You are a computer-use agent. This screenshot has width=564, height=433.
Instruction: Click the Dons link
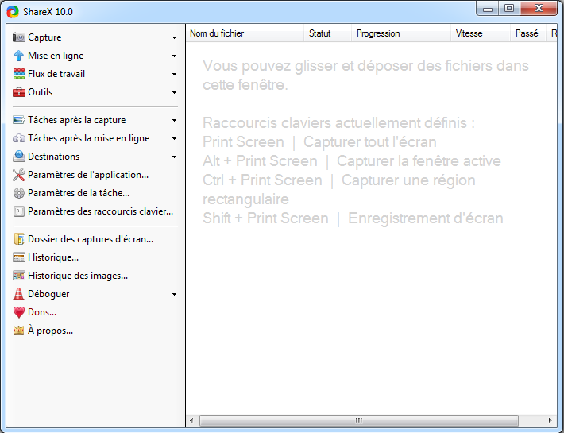click(x=95, y=312)
